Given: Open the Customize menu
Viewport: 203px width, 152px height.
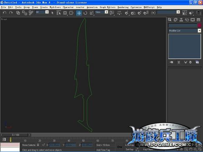Looking at the screenshot, I should 136,7.
